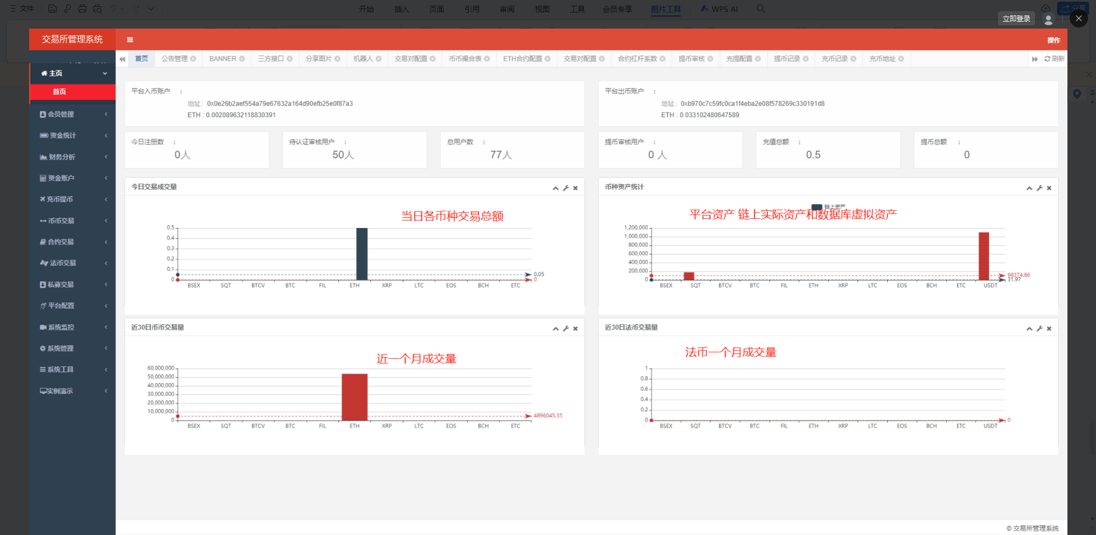Collapse the 近30日币币交易量 panel
This screenshot has height=535, width=1096.
556,329
